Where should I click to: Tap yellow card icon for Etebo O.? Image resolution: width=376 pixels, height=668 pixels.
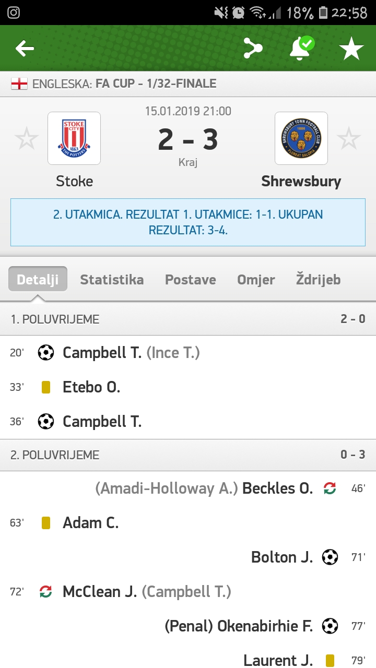click(x=46, y=387)
